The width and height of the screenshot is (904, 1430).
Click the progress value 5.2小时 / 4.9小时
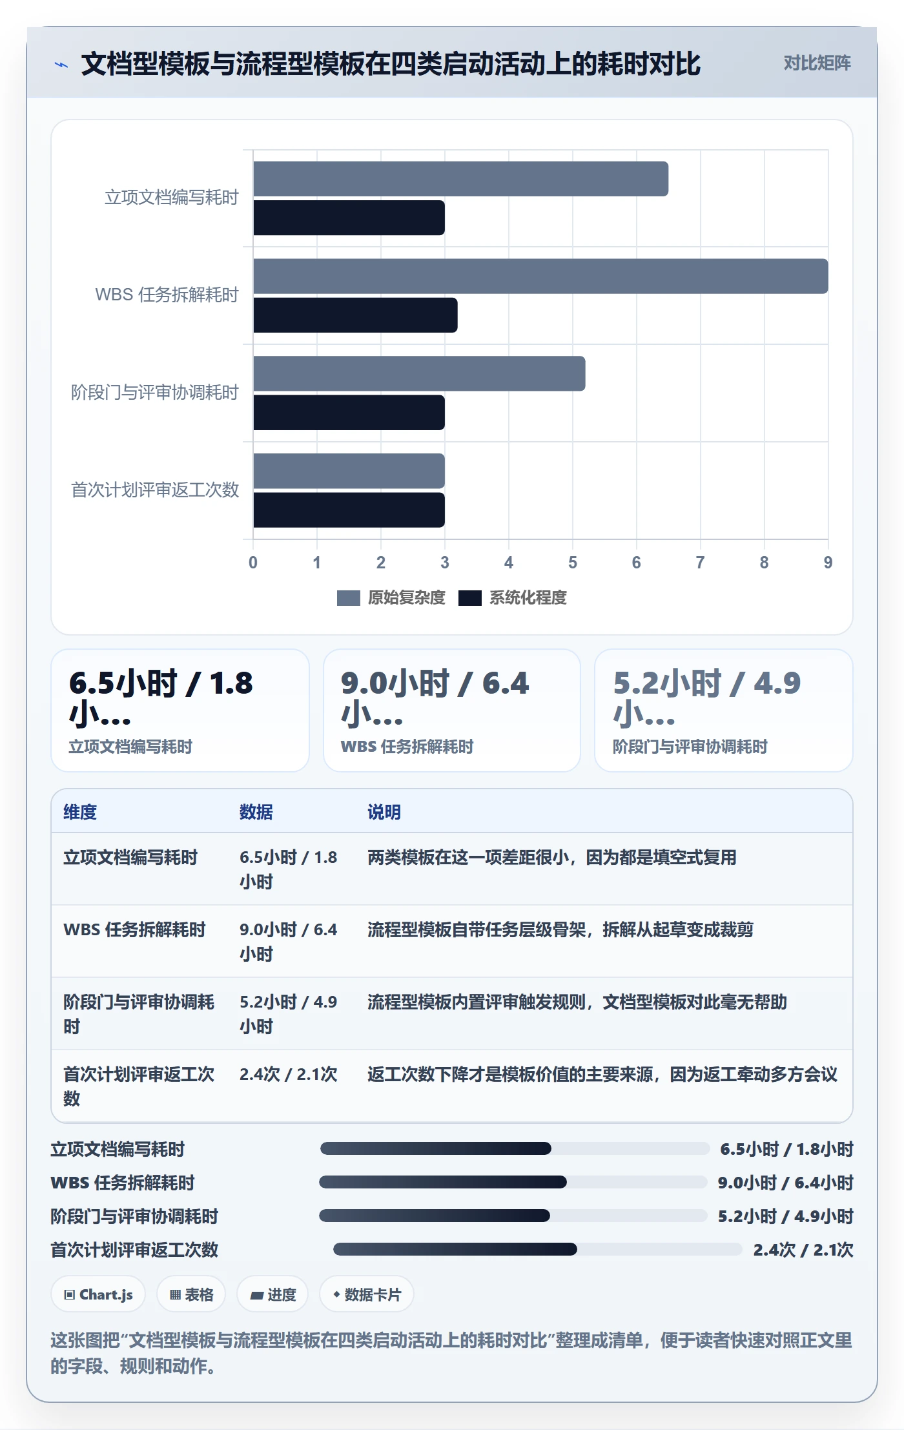point(786,1216)
